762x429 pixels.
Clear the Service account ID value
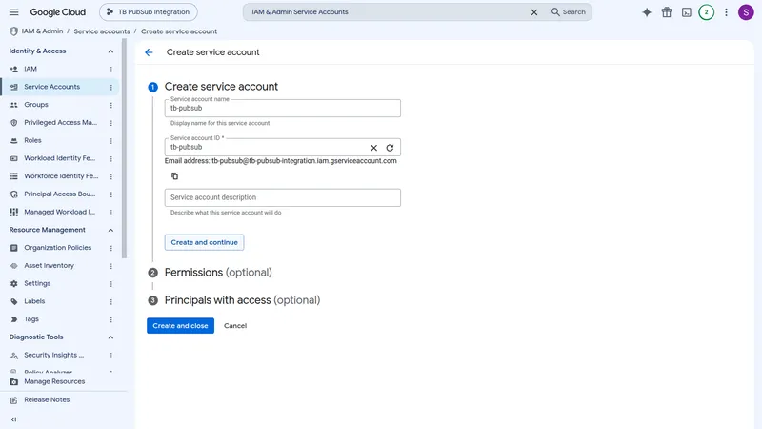pyautogui.click(x=373, y=148)
